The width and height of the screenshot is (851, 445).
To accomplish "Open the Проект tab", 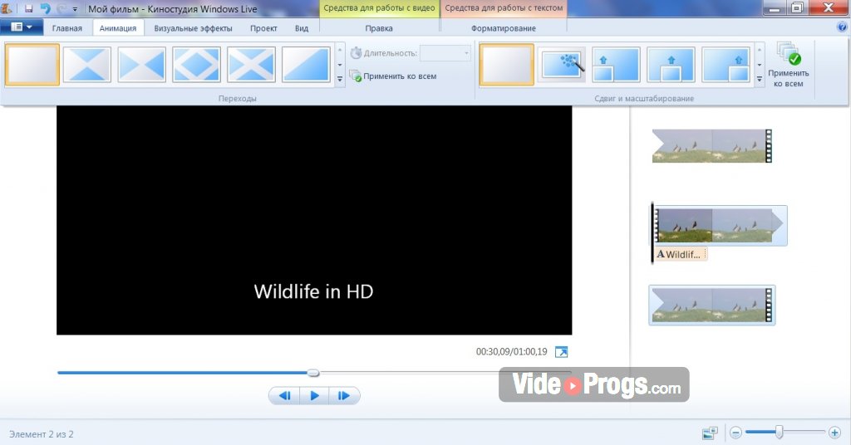I will (263, 28).
